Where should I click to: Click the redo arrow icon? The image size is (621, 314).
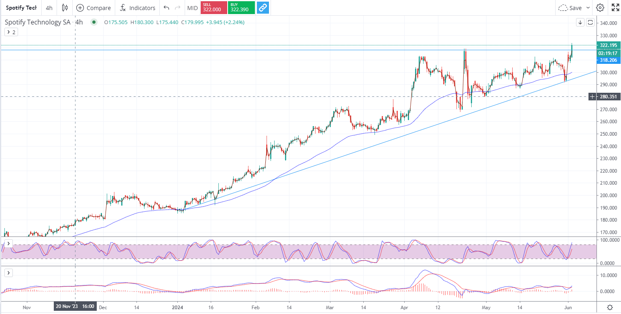click(177, 8)
